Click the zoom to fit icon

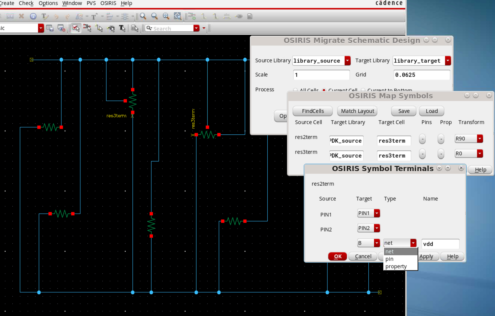[x=166, y=16]
